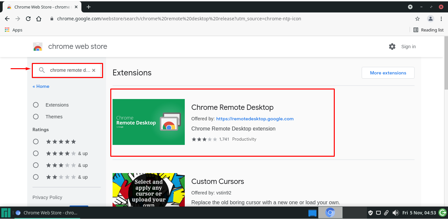The height and width of the screenshot is (219, 448).
Task: Bookmark this page with the star
Action: pyautogui.click(x=417, y=19)
